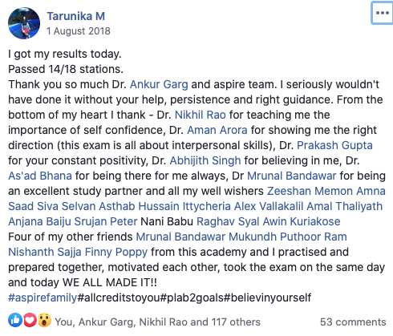Click the As'ad Bhana name link
Viewport: 393px width, 336px height.
[40, 176]
